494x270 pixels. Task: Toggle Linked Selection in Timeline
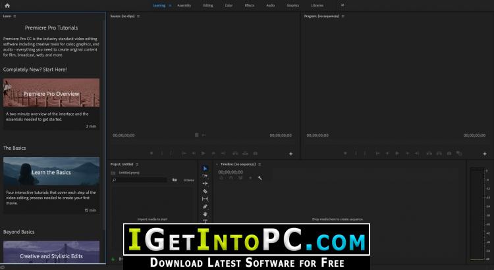click(x=240, y=178)
